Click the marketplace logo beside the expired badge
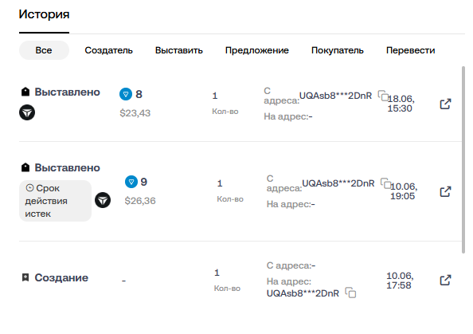Viewport: 473px width, 334px height. click(x=103, y=200)
